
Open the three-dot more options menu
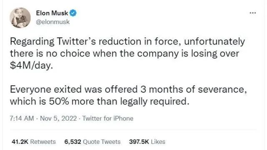tap(253, 13)
